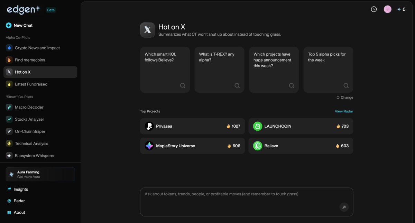Screen dimensions: 415x223
Task: Open Privasea project row
Action: pyautogui.click(x=192, y=126)
